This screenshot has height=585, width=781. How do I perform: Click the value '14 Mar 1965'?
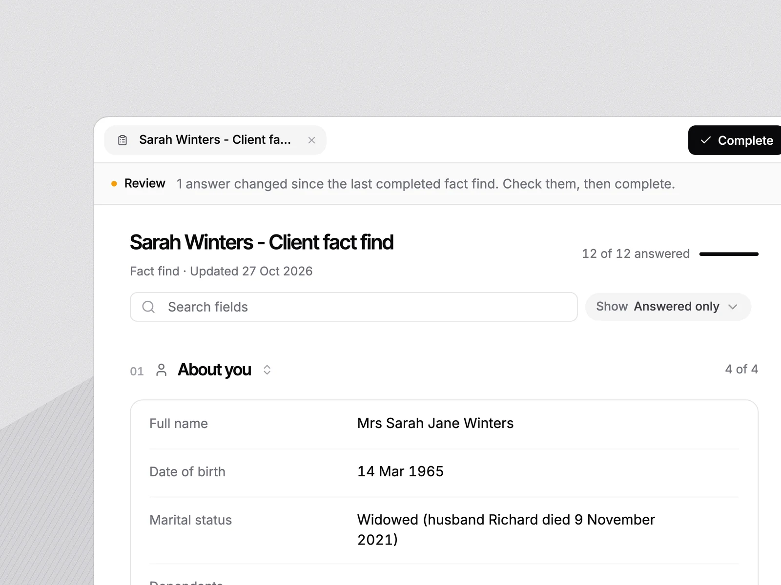(400, 471)
